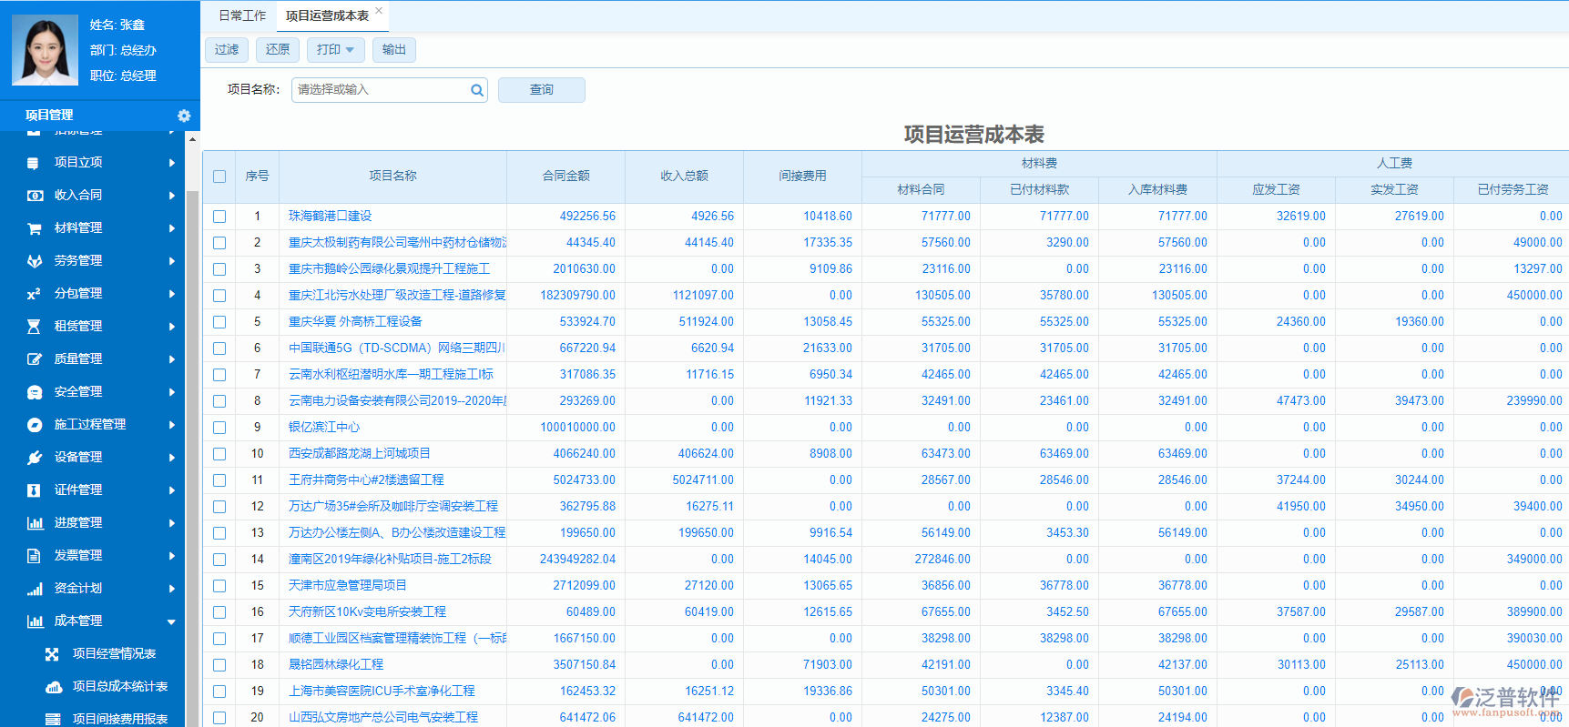Click the 租赁管理 hourglass icon
1569x727 pixels.
[35, 327]
